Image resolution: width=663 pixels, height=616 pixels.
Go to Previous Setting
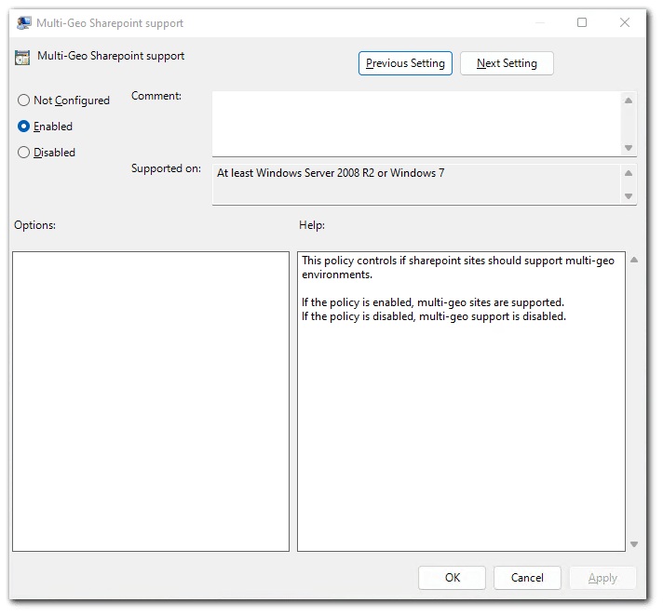[405, 63]
